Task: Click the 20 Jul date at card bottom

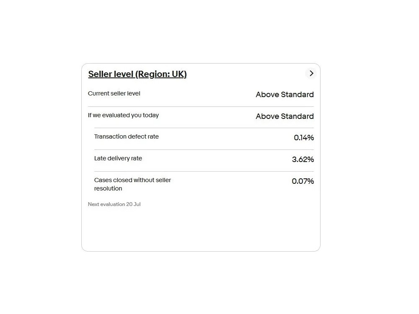Action: pos(133,204)
